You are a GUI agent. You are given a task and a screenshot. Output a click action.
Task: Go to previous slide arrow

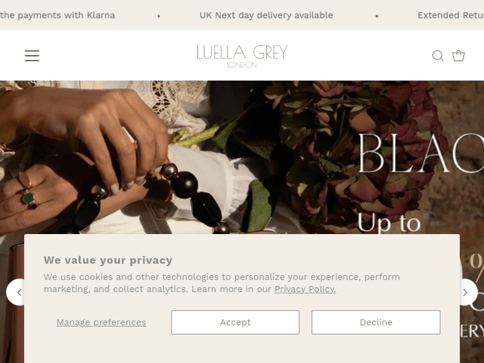(18, 292)
